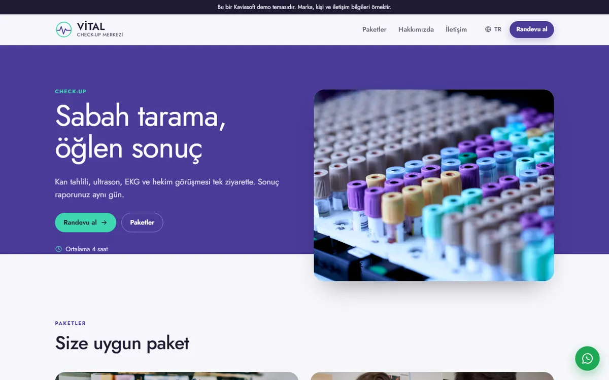Click the CHECK-UP label above the headline

pos(71,92)
